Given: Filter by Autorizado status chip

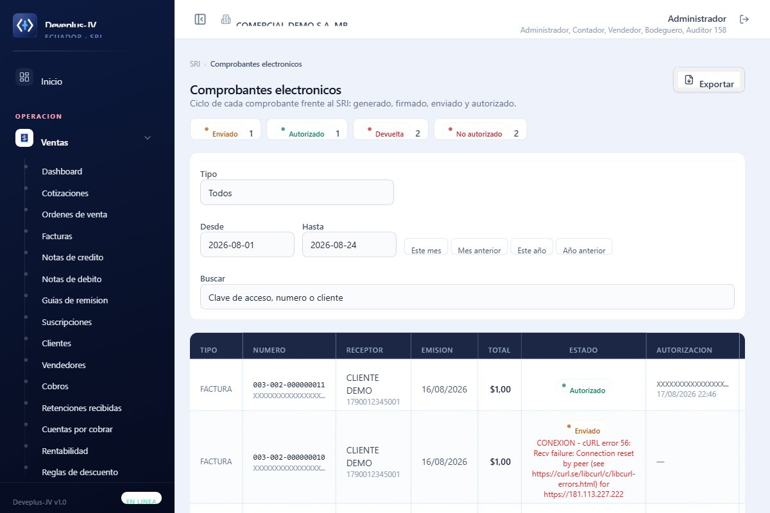Looking at the screenshot, I should 307,130.
